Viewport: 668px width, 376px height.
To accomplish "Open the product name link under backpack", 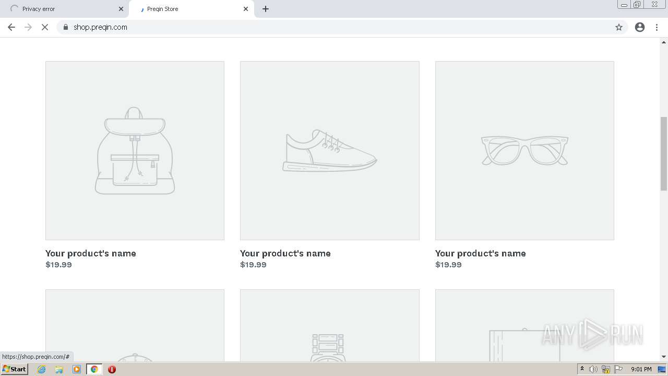I will [x=91, y=253].
